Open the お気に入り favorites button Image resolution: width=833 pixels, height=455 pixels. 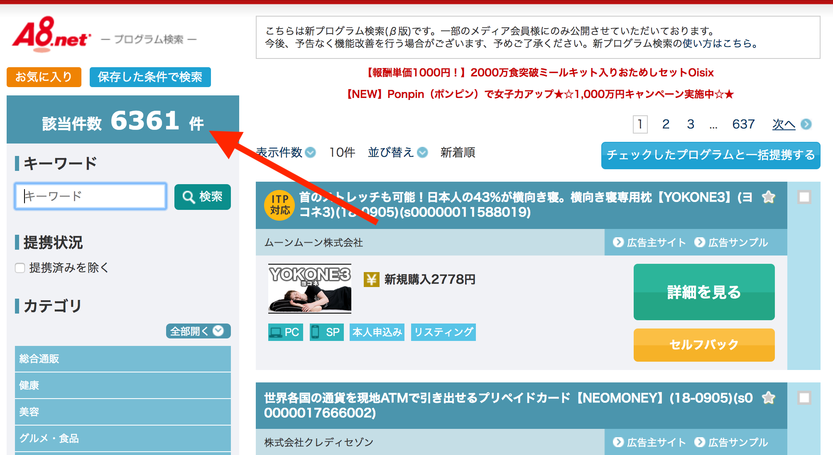click(44, 77)
